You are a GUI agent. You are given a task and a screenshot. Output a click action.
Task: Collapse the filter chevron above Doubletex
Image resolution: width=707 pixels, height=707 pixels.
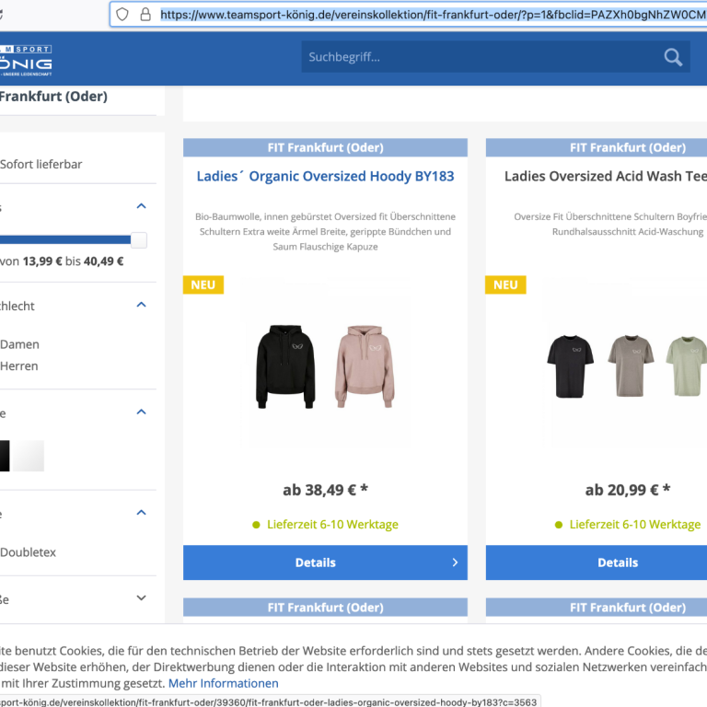tap(141, 513)
